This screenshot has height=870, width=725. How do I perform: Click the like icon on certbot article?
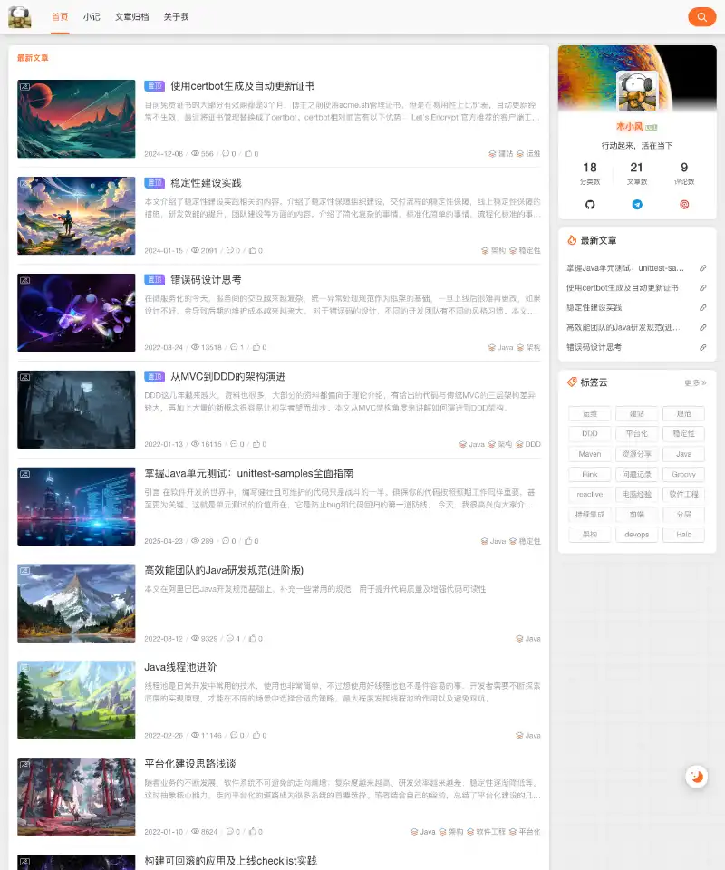pyautogui.click(x=248, y=153)
